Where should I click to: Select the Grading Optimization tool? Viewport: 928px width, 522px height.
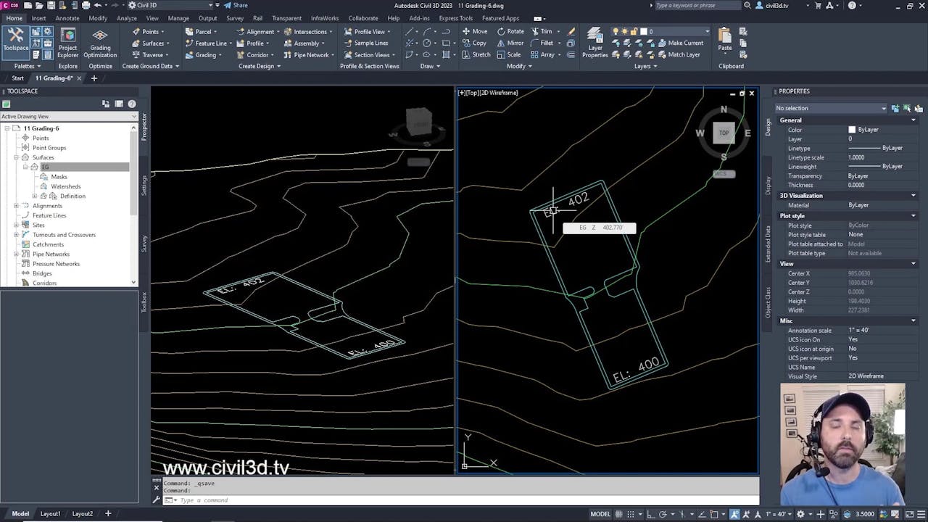99,43
